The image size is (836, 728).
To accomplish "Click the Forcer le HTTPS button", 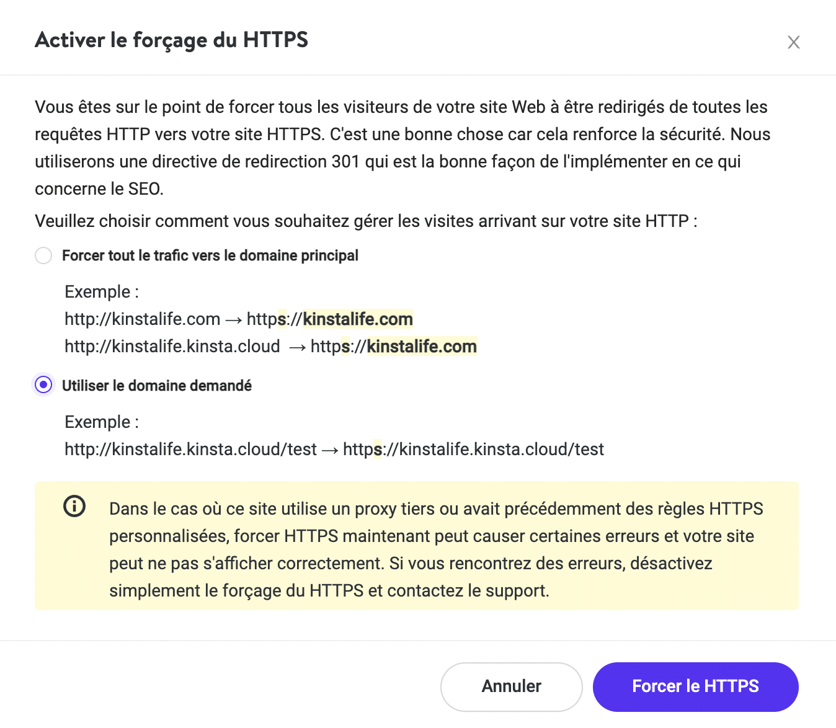I will pos(695,686).
